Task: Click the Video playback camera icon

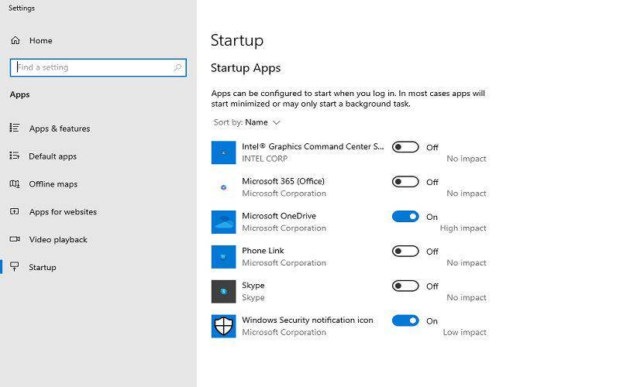Action: pyautogui.click(x=15, y=239)
